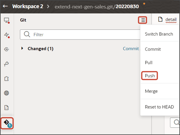Focus the Filter input field
This screenshot has height=135, width=180.
point(80,35)
